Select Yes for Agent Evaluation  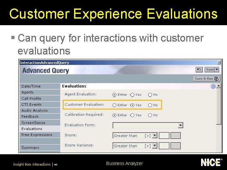tap(132, 95)
